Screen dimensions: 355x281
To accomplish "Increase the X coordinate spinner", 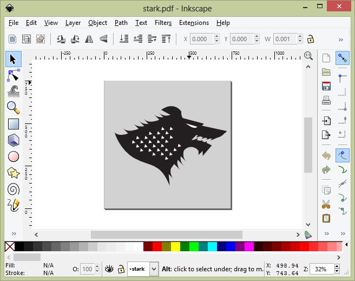I will pyautogui.click(x=216, y=36).
